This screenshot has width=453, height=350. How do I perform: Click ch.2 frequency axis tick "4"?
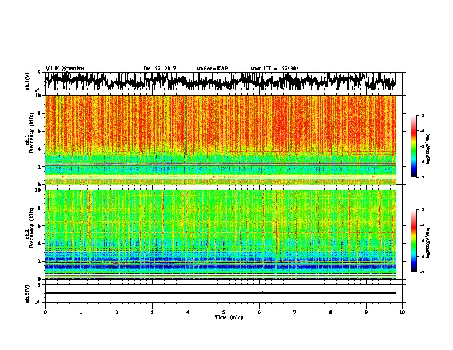tap(39, 244)
